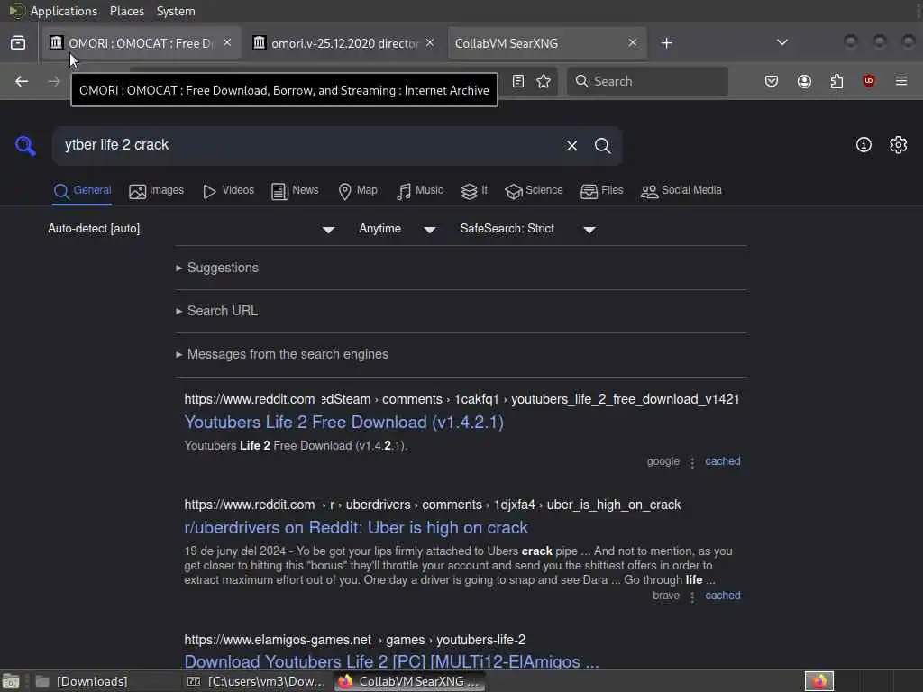Screen dimensions: 923x692
Task: Close the omori.v-25.12.2020 directory tab
Action: coord(430,42)
